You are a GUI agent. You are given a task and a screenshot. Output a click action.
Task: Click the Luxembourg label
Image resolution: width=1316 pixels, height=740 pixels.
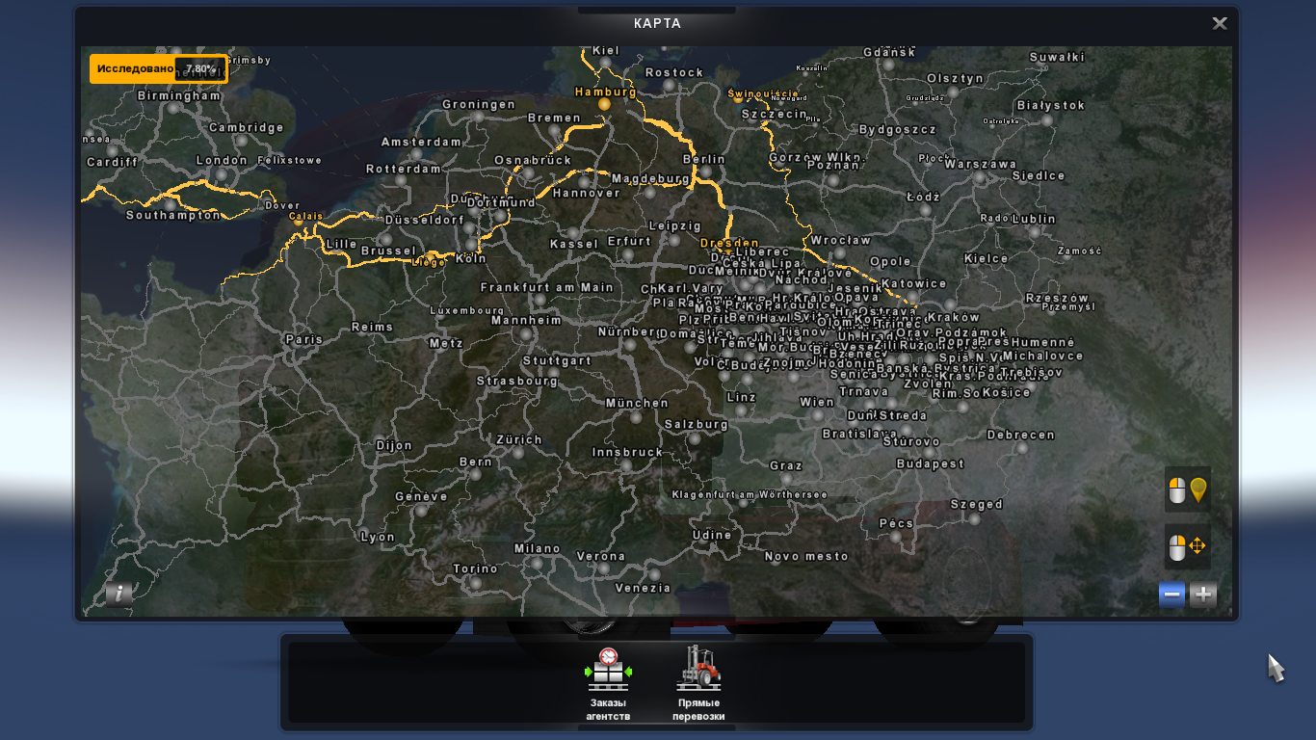tap(466, 310)
